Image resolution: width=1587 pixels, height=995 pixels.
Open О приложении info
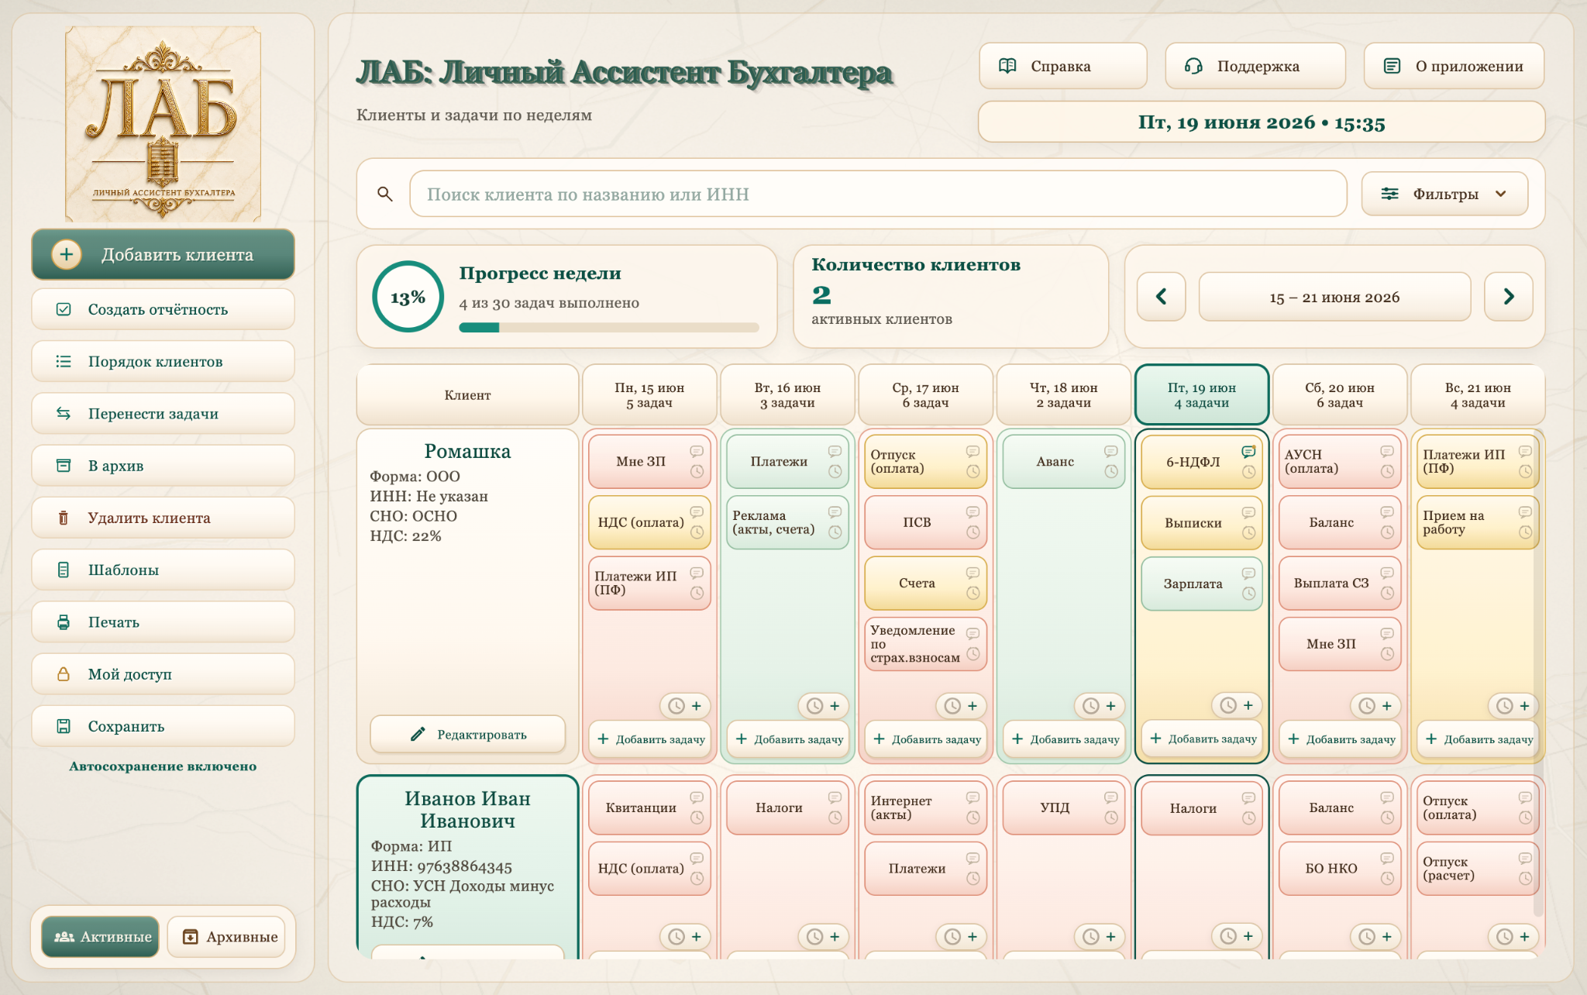tap(1454, 66)
